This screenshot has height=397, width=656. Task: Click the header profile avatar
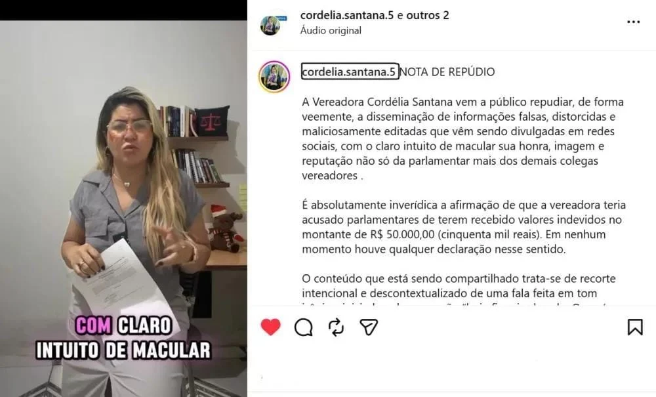coord(270,25)
